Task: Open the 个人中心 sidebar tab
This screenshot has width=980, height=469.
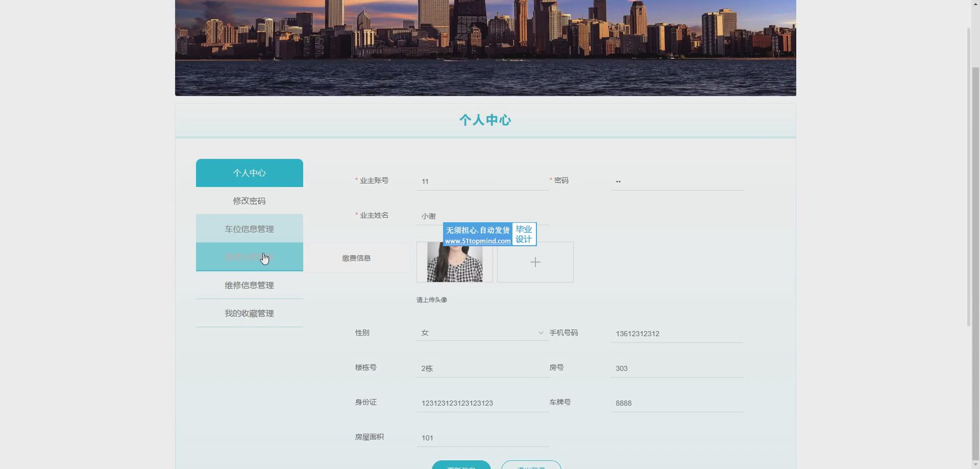Action: [249, 173]
